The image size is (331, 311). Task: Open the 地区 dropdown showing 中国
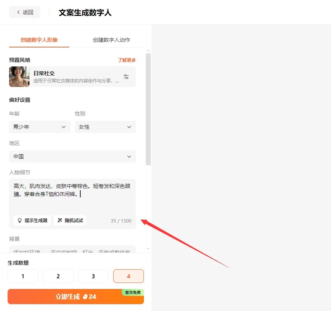coord(72,156)
